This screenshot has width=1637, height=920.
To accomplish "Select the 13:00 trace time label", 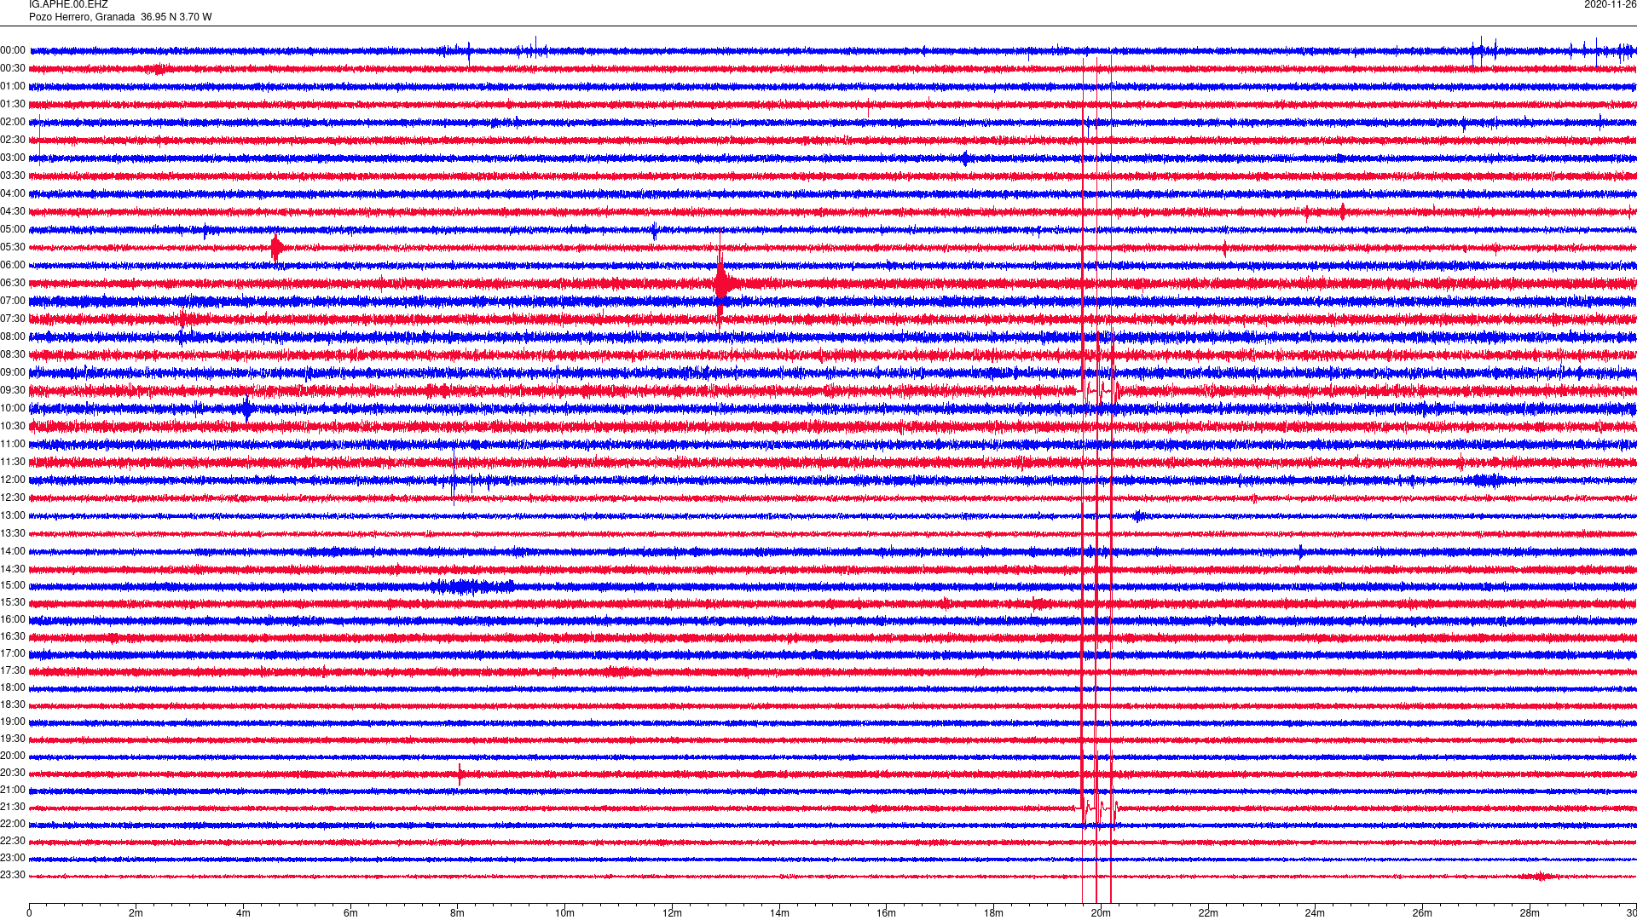I will click(x=13, y=515).
